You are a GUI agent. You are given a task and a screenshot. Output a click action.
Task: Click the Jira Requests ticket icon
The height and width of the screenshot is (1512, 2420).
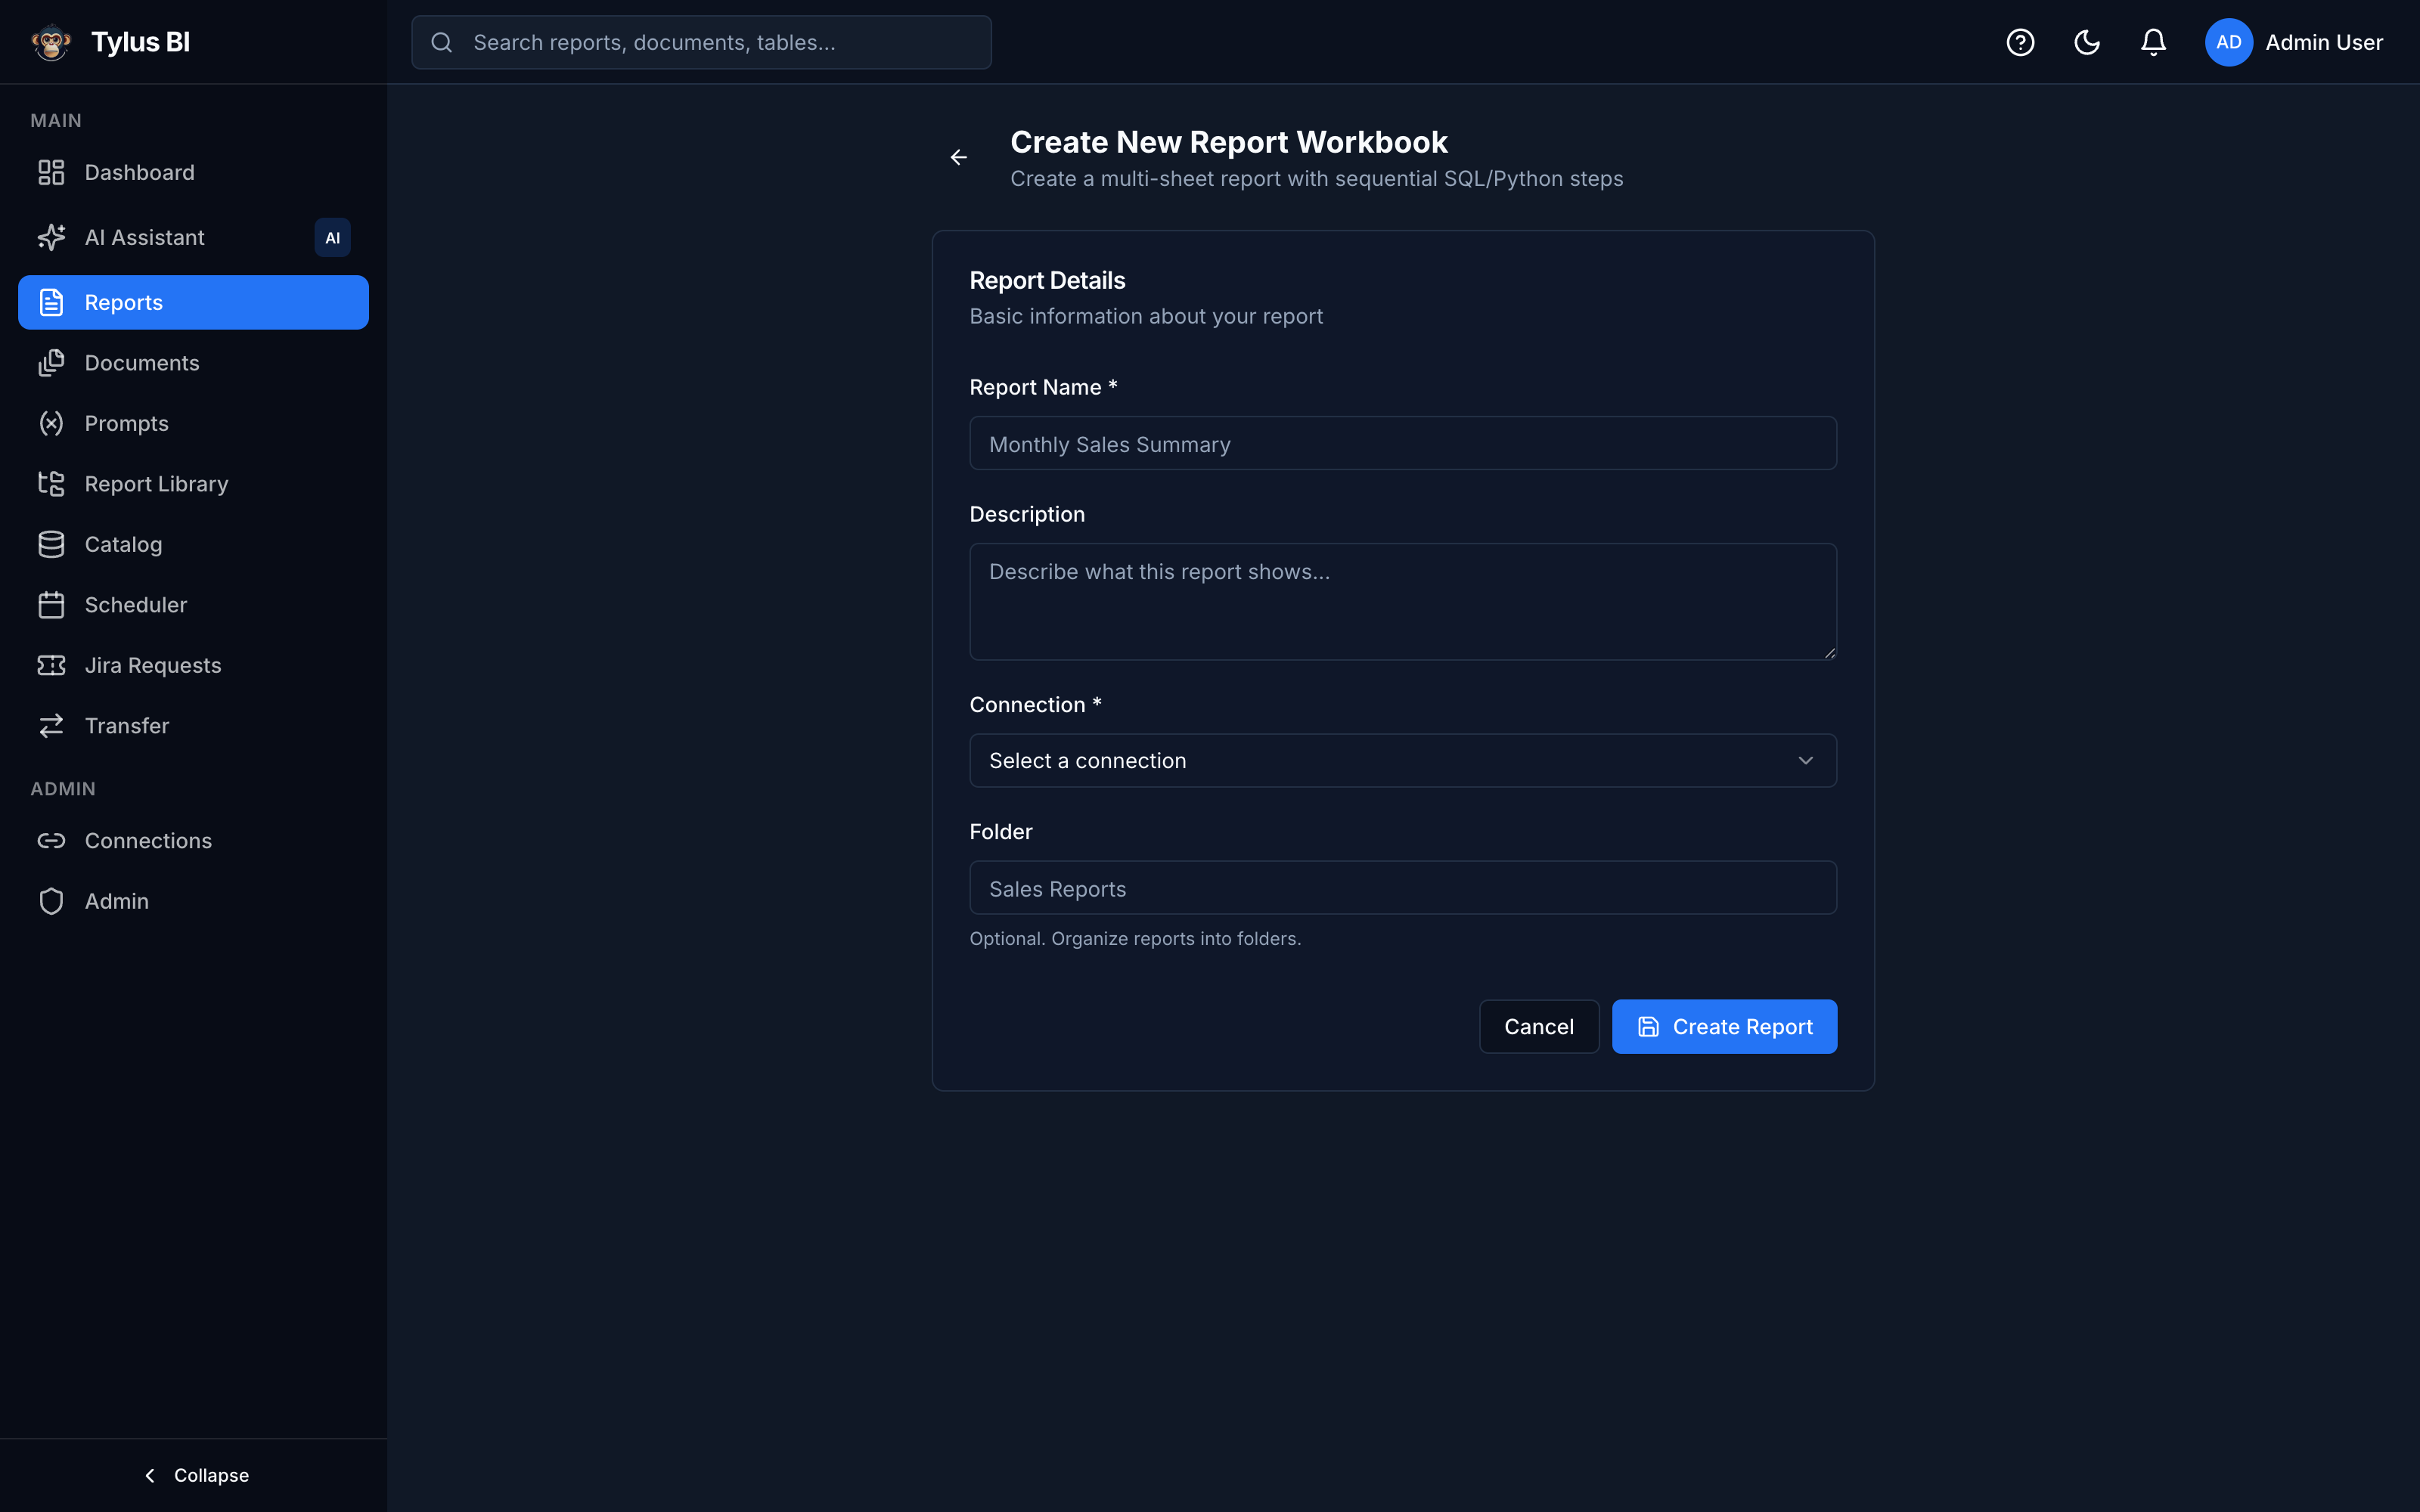51,665
